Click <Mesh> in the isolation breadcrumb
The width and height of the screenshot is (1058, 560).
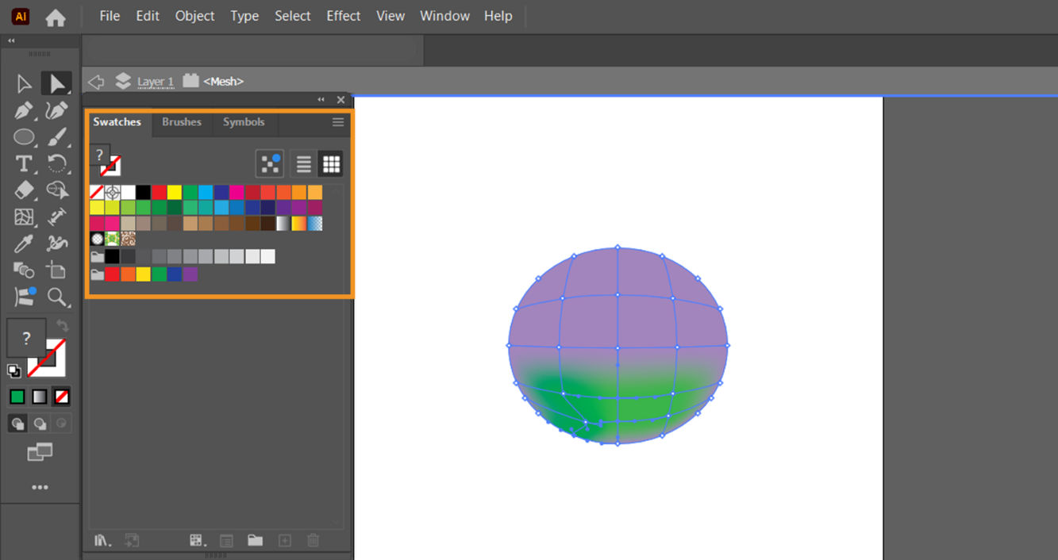(223, 81)
